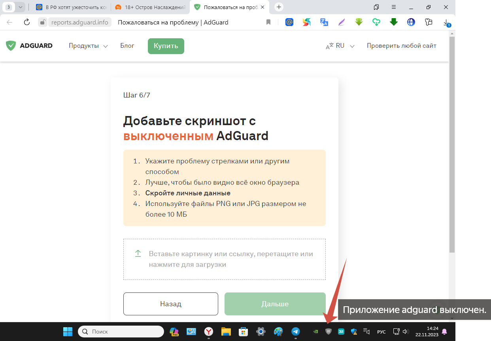Open the AdGuard logo homepage link
Viewport: 491px width, 341px height.
pyautogui.click(x=28, y=45)
